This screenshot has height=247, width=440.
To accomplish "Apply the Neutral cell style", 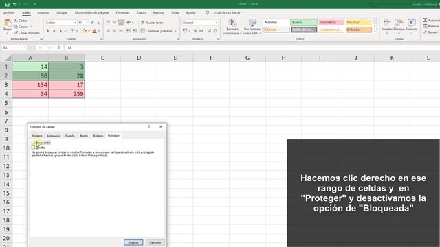I will click(x=359, y=22).
